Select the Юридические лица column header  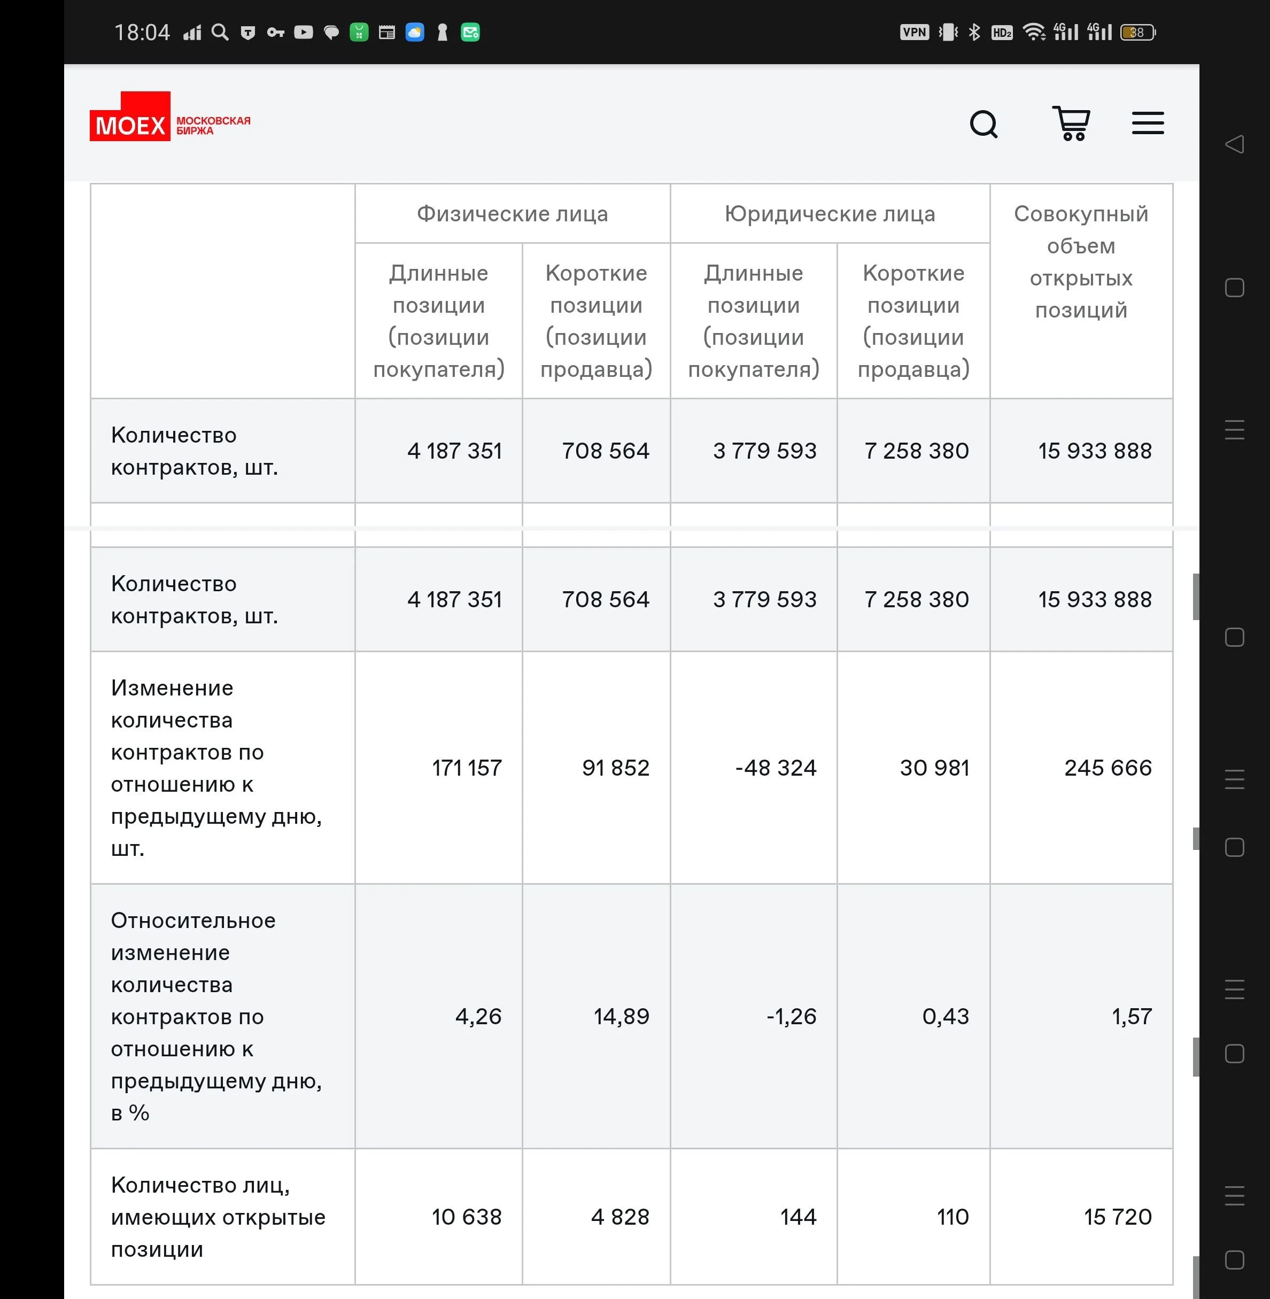pos(830,213)
